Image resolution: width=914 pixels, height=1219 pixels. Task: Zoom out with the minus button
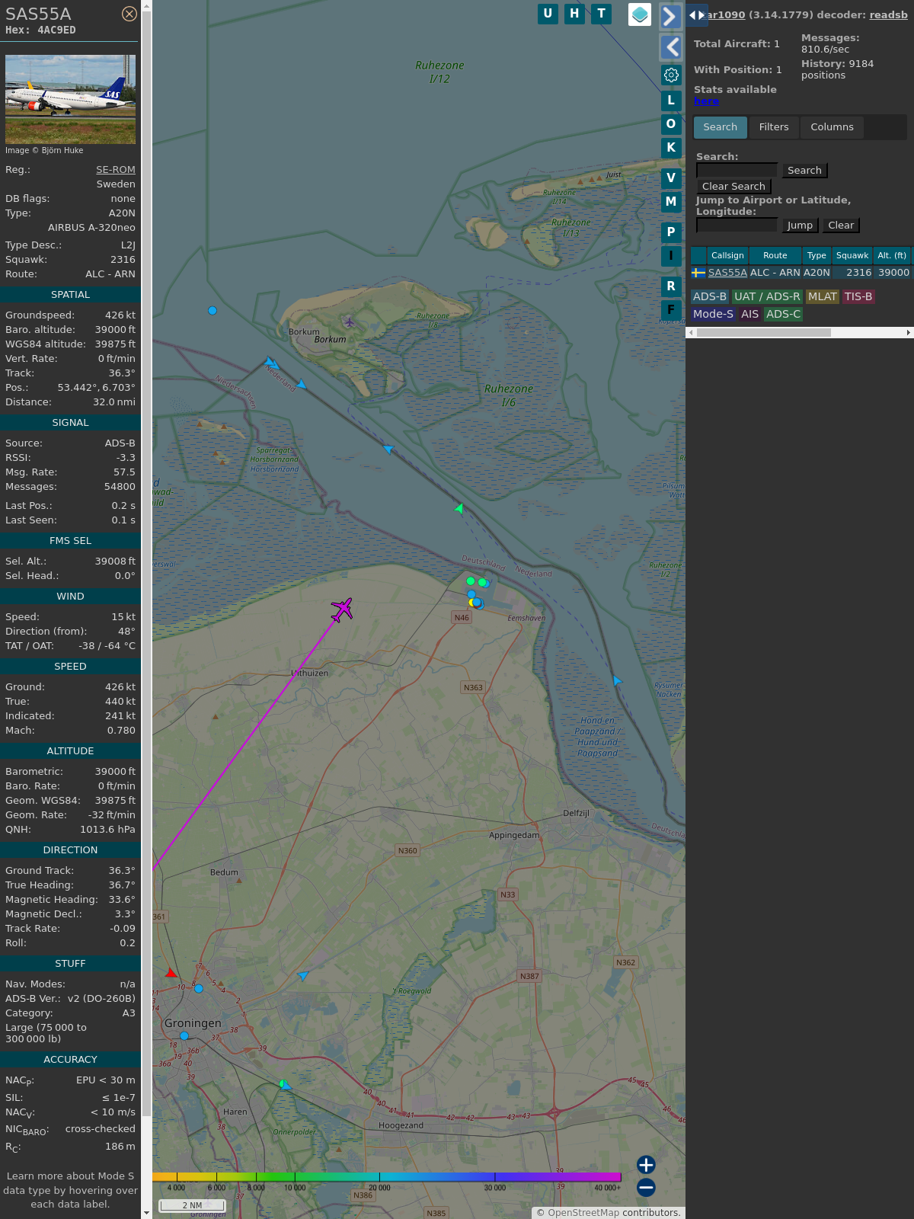646,1187
